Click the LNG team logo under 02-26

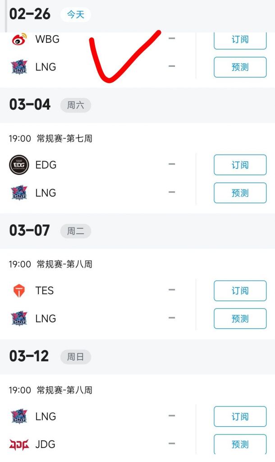click(18, 66)
